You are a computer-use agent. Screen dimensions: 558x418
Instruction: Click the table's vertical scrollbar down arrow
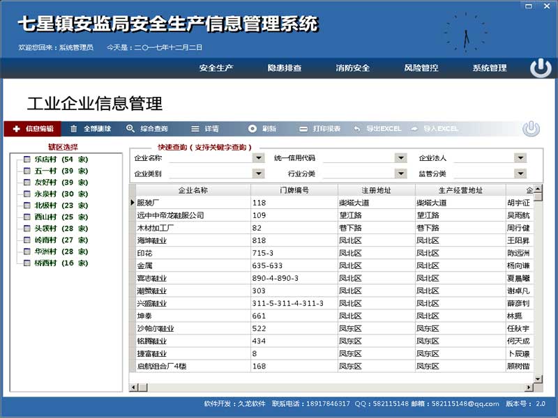[x=538, y=378]
